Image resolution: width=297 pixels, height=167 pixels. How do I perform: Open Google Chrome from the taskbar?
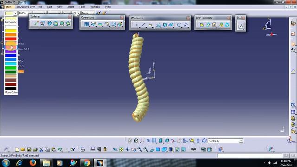point(87,163)
